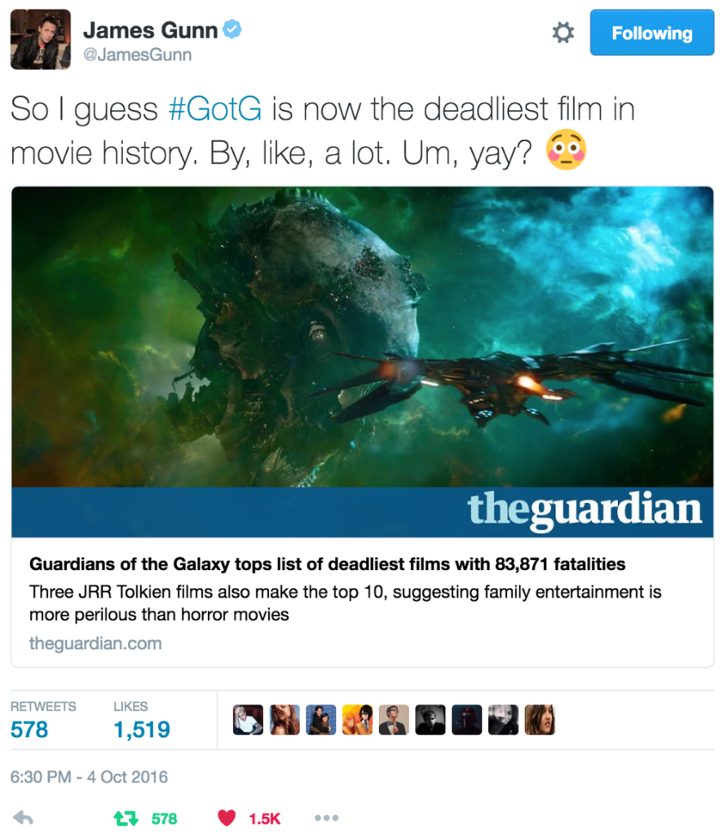
Task: Click the James Gunn display name
Action: click(150, 30)
